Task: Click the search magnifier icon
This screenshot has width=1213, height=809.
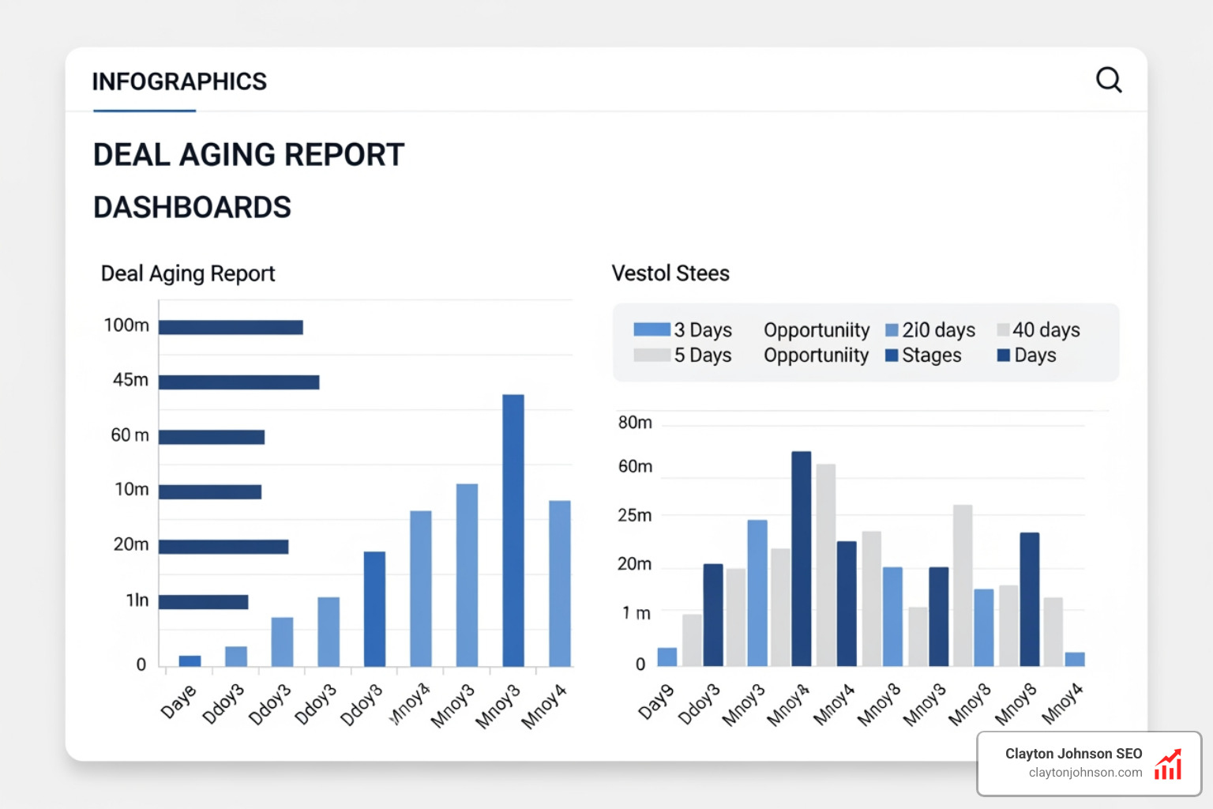Action: tap(1109, 80)
